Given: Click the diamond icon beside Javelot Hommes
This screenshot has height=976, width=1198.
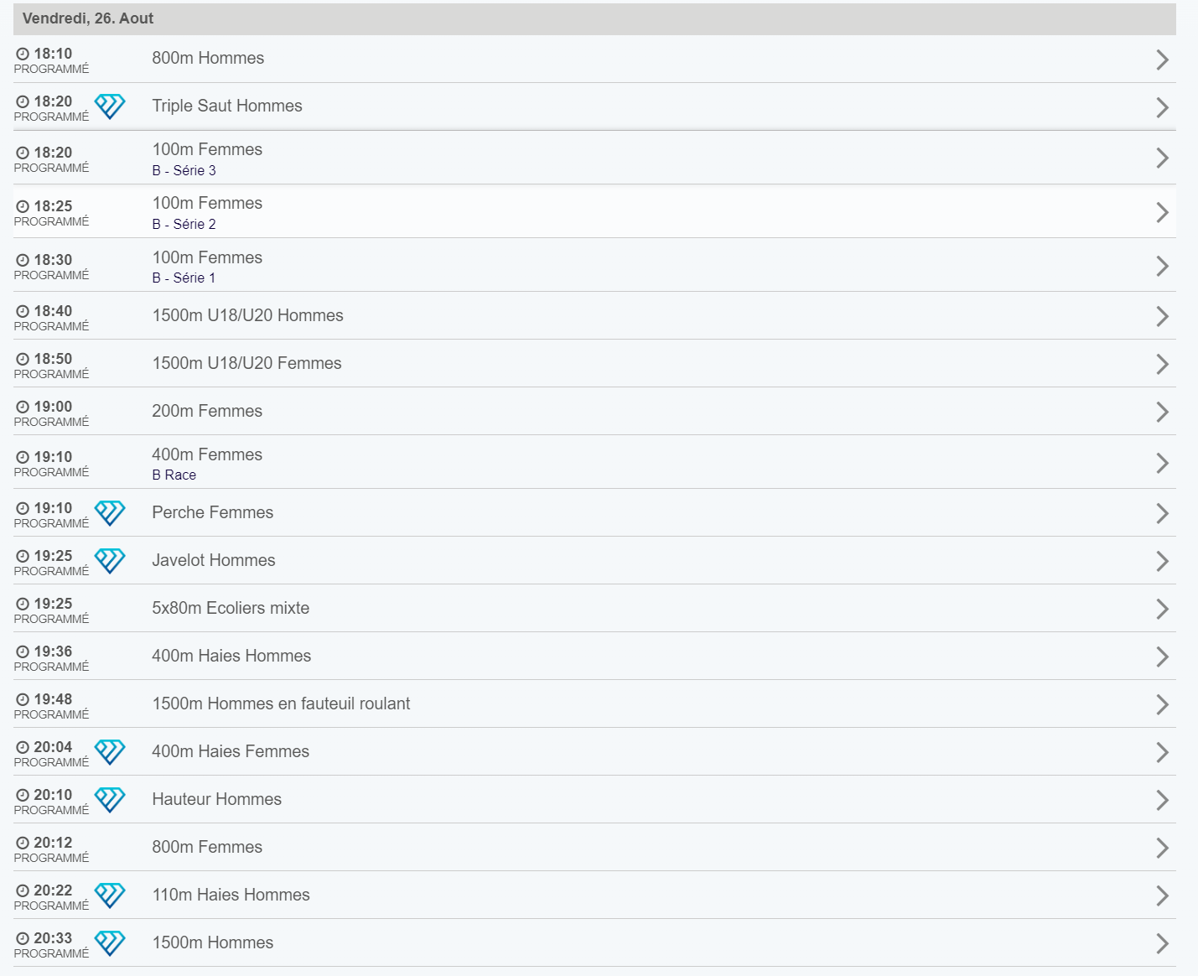Looking at the screenshot, I should [x=110, y=561].
